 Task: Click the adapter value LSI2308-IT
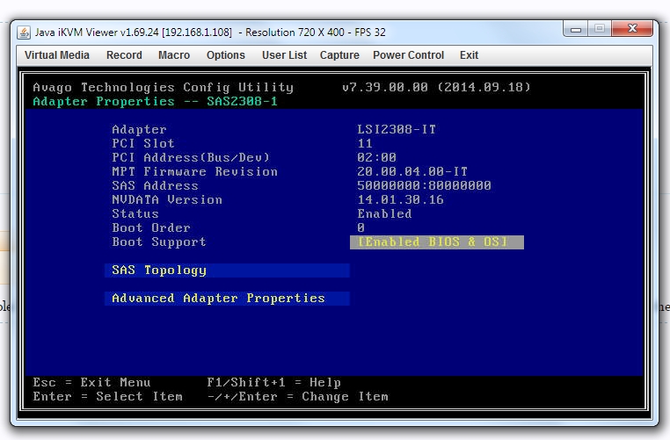click(x=397, y=129)
